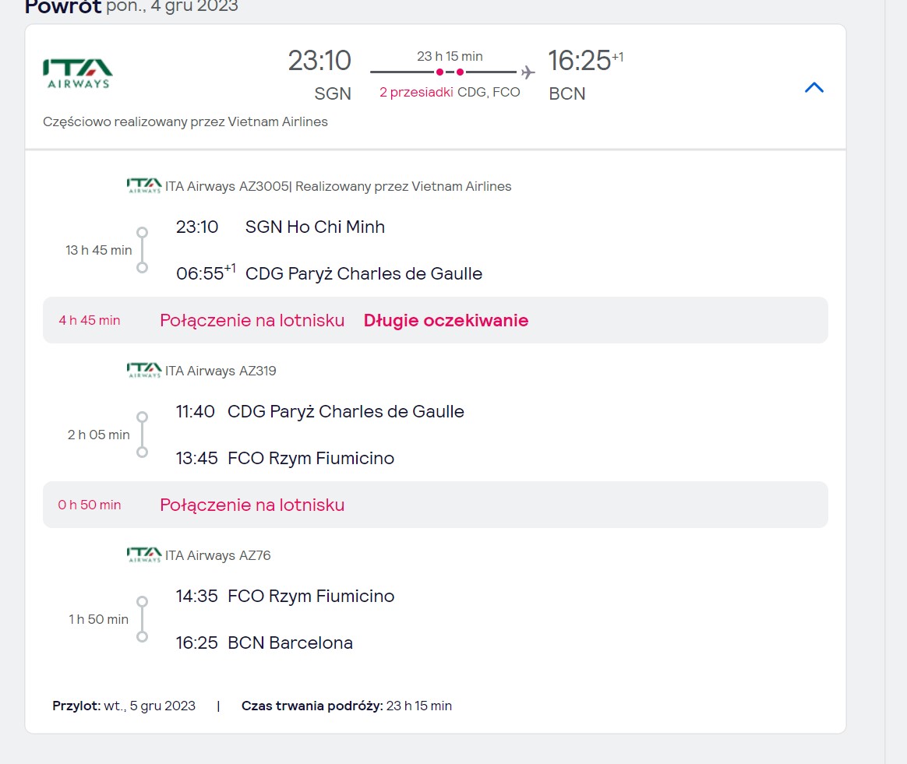Click the large ITA Airways logo

pyautogui.click(x=77, y=73)
